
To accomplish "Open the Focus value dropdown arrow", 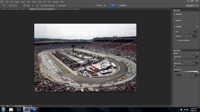I will coord(37,6).
